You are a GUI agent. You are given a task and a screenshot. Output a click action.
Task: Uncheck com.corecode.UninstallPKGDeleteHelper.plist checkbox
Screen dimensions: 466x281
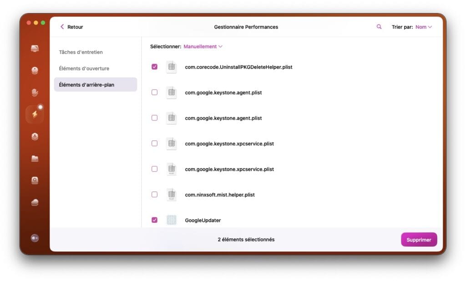coord(155,67)
